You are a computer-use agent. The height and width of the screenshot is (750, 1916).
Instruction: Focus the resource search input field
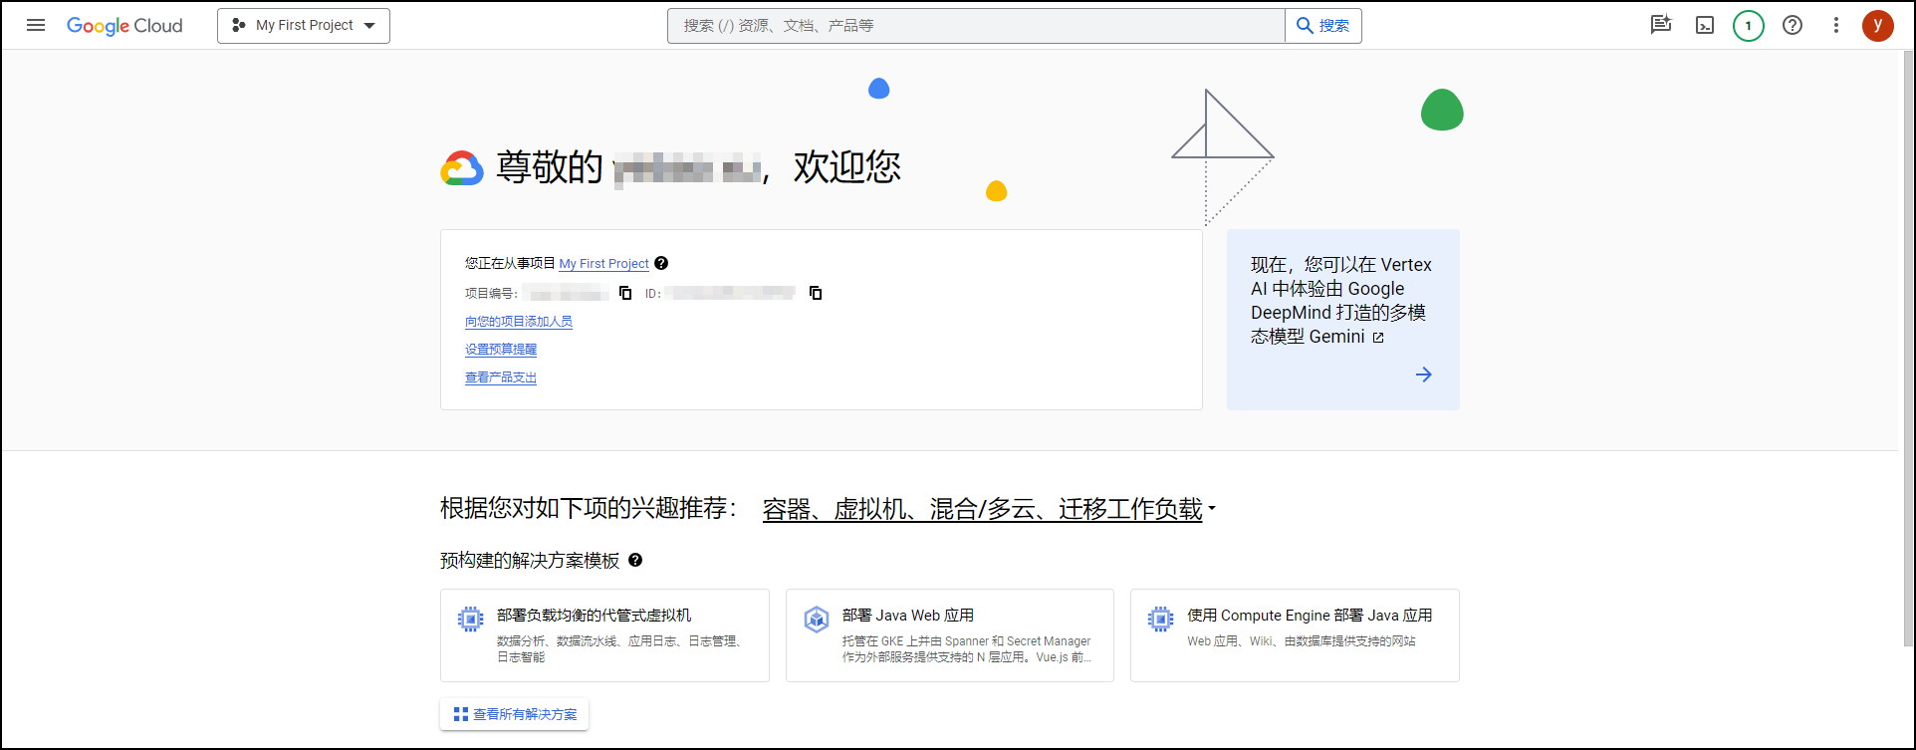tap(976, 26)
